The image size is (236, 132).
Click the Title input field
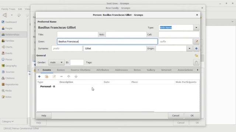tap(77, 34)
